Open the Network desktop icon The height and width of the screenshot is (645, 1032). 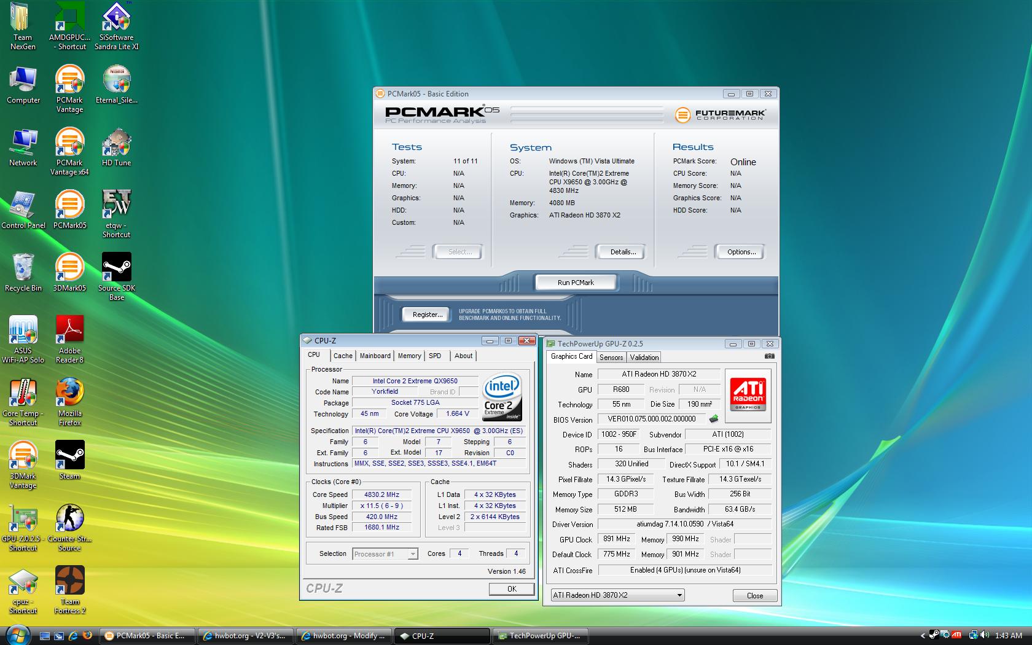click(23, 148)
